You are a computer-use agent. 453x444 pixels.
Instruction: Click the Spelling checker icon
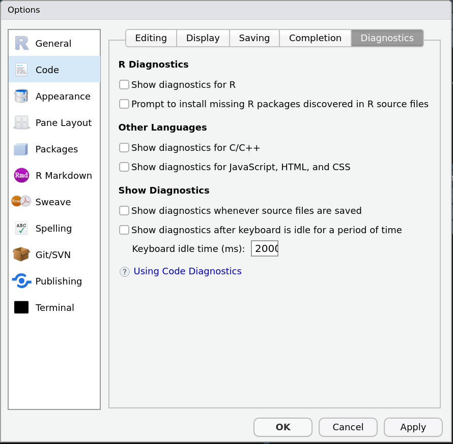click(x=21, y=228)
